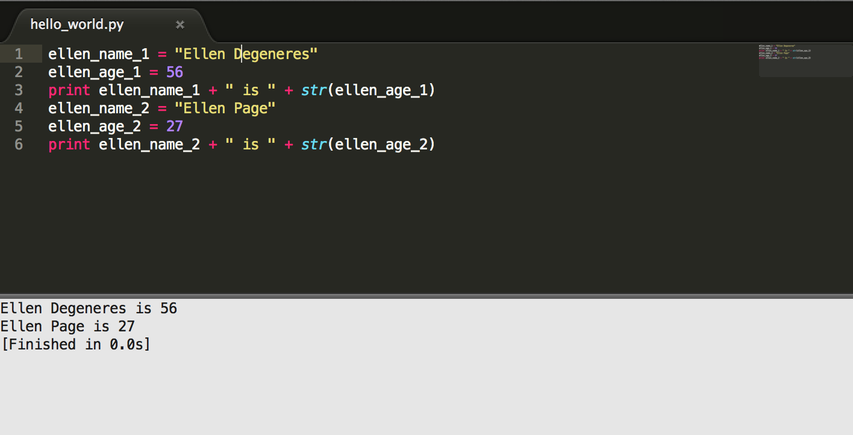Click line number 3 in gutter
This screenshot has height=435, width=853.
click(19, 90)
